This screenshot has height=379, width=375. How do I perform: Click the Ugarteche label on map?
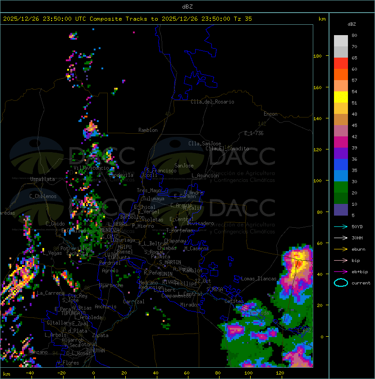[111, 285]
